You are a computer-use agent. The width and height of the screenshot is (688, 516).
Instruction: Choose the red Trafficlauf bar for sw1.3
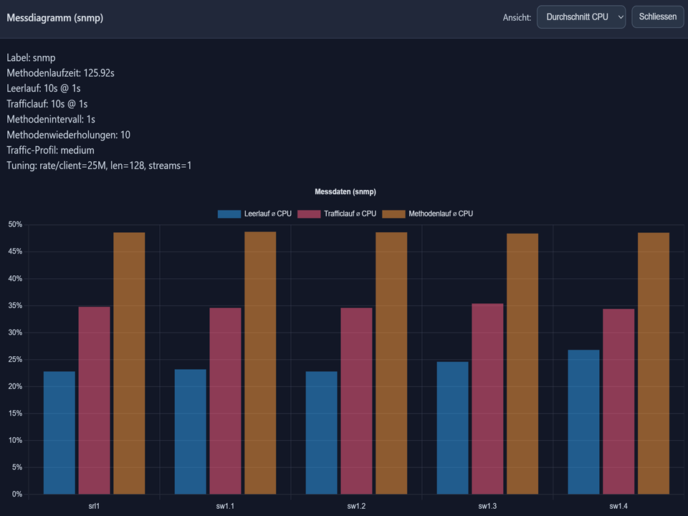(487, 399)
